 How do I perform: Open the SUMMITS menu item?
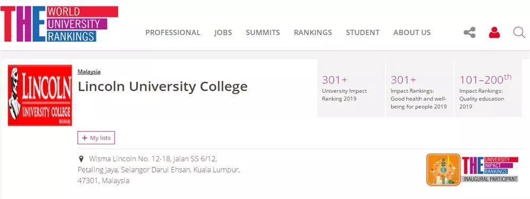263,32
